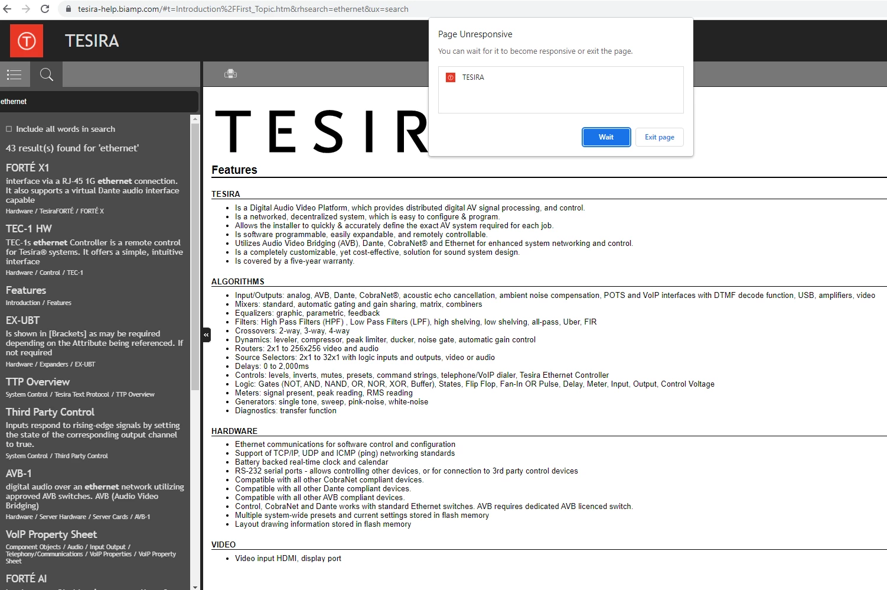The height and width of the screenshot is (590, 887).
Task: Open the table of contents list icon
Action: (x=14, y=74)
